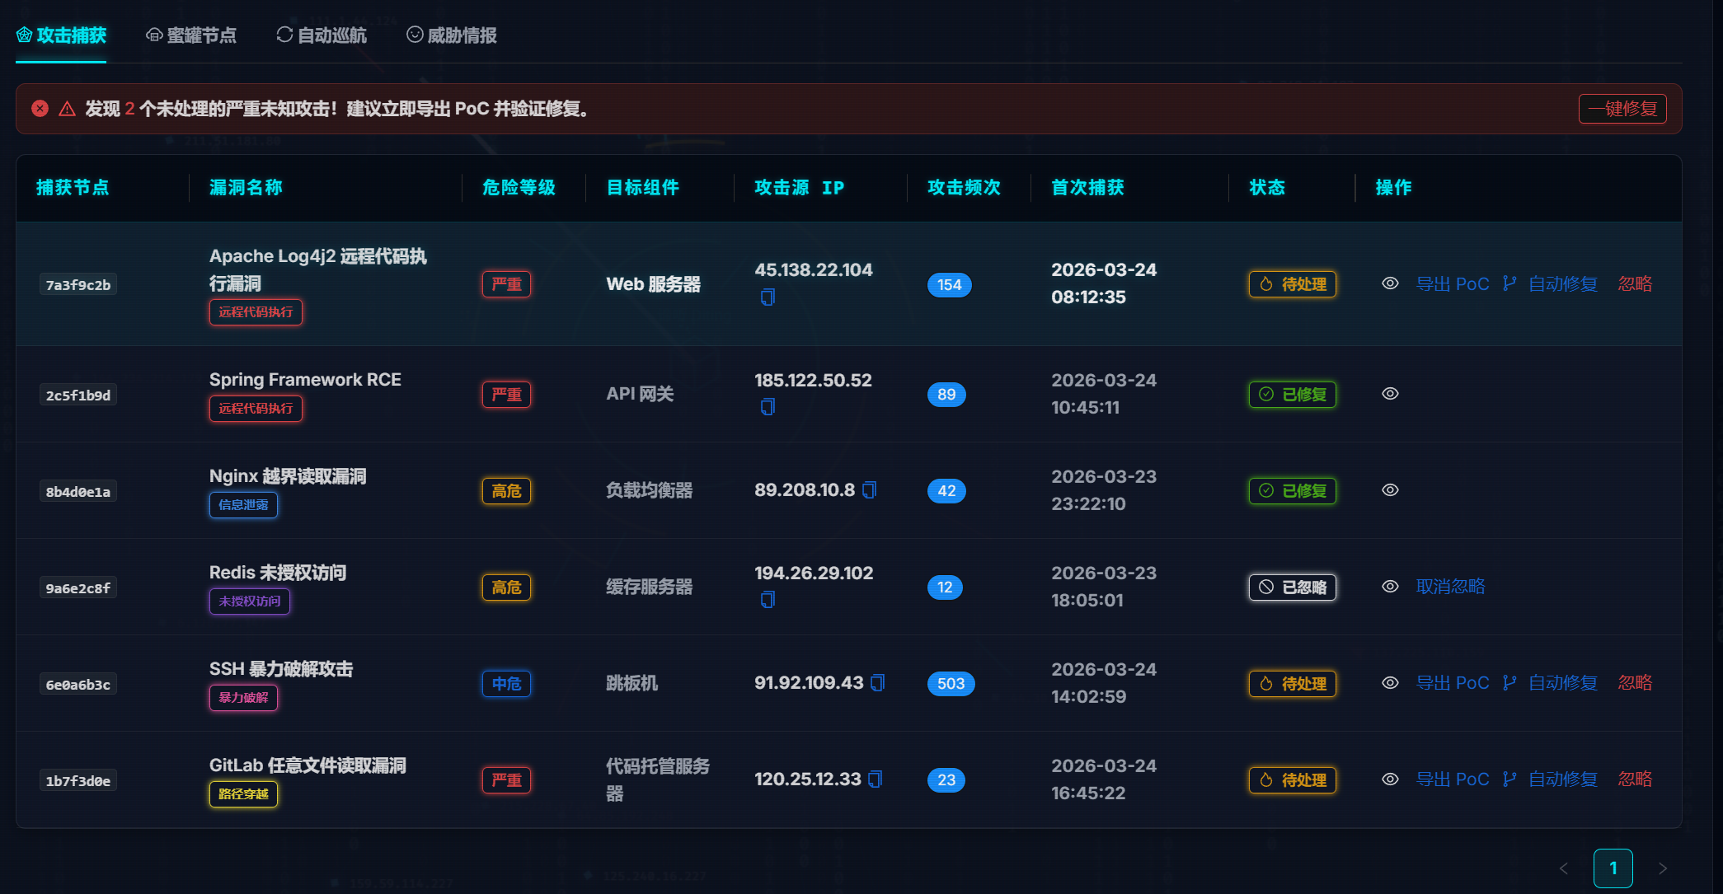Click the attack count badge 503
Image resolution: width=1723 pixels, height=894 pixels.
click(x=951, y=684)
